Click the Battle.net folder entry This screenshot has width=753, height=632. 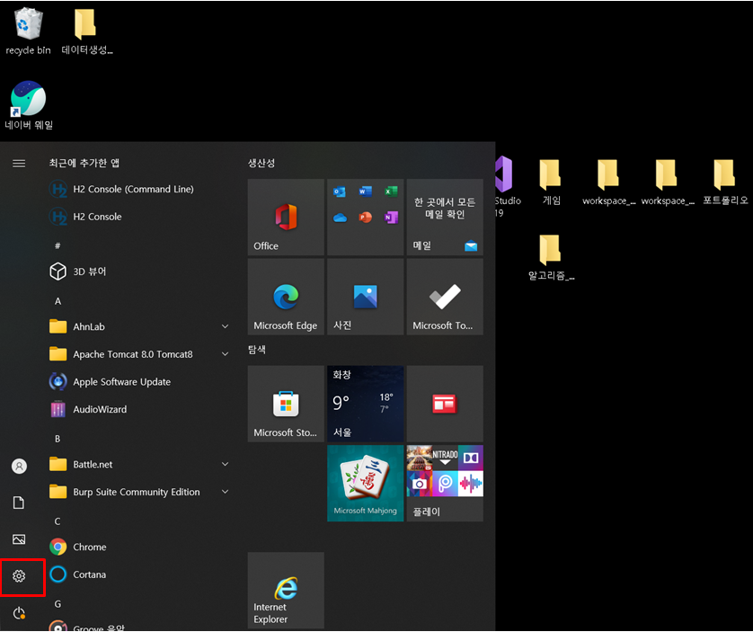click(x=139, y=464)
